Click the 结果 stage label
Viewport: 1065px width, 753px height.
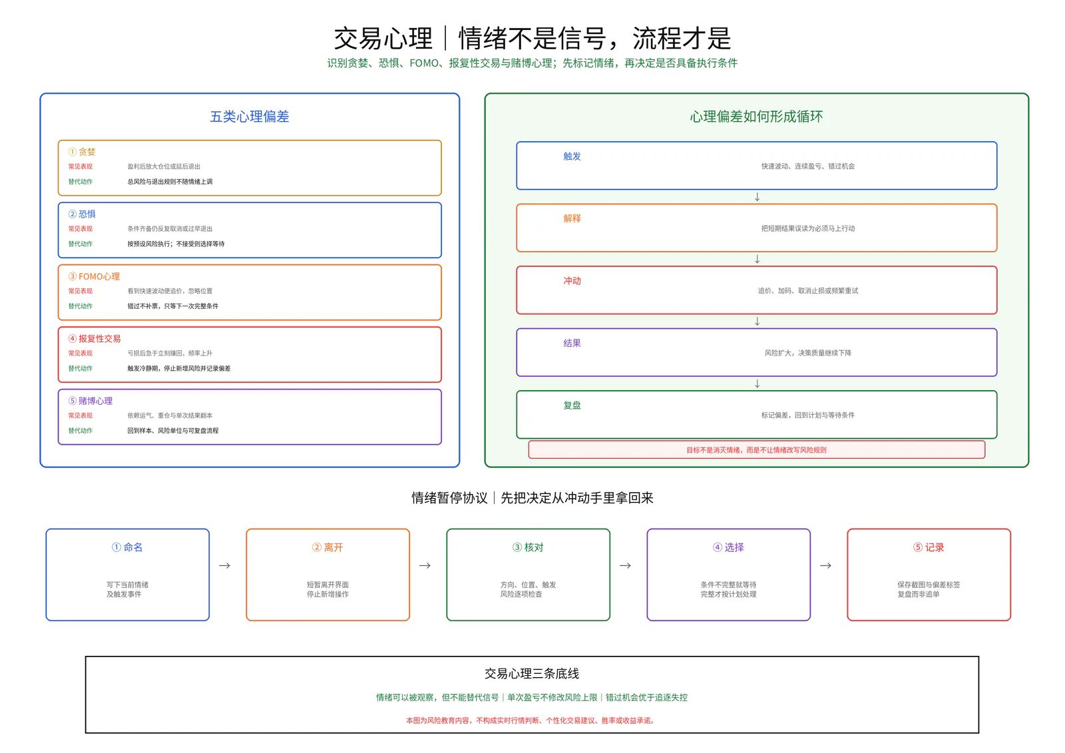click(x=572, y=343)
